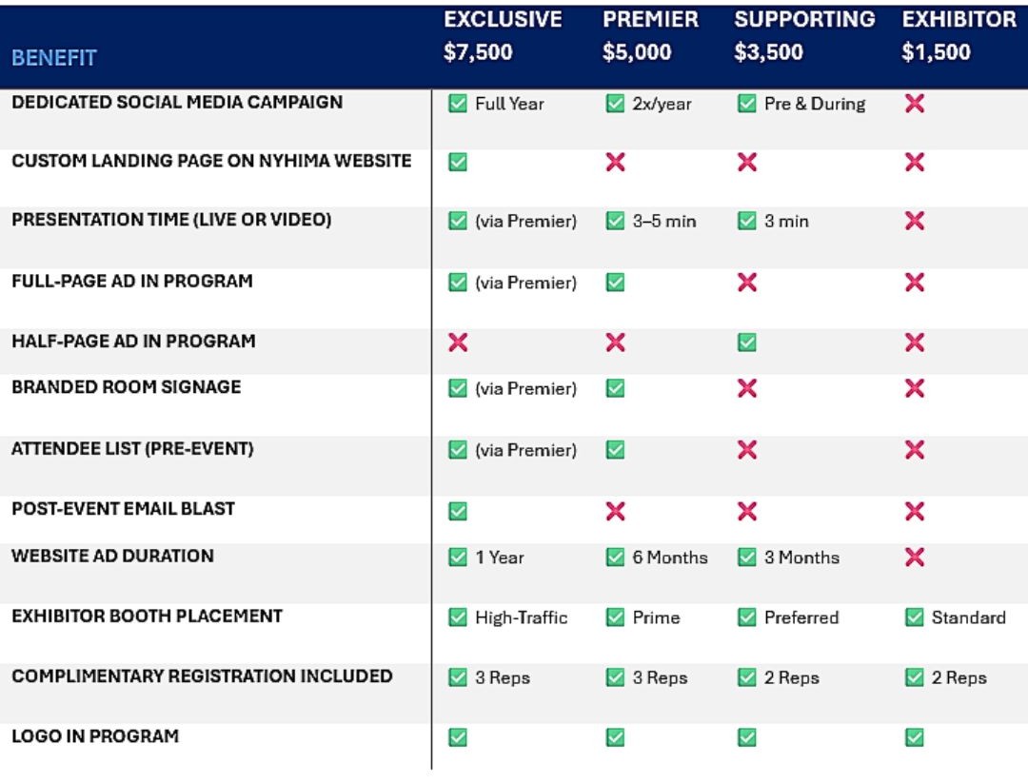Click the green checkmark for Exhibitor logo in program
This screenshot has width=1028, height=783.
915,737
